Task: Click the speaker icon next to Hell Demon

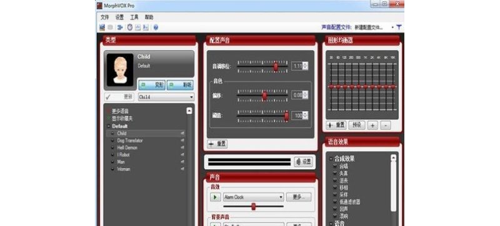Action: [182, 148]
